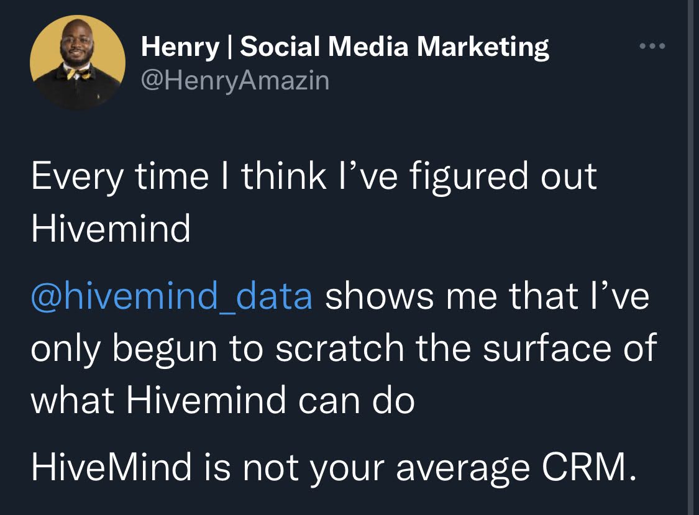Click the standalone word "Hivemind" on second line
Image resolution: width=699 pixels, height=515 pixels.
[111, 228]
